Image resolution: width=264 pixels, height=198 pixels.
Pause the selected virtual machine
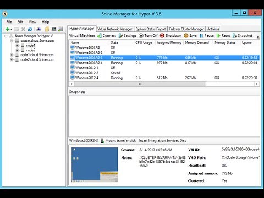click(x=207, y=36)
